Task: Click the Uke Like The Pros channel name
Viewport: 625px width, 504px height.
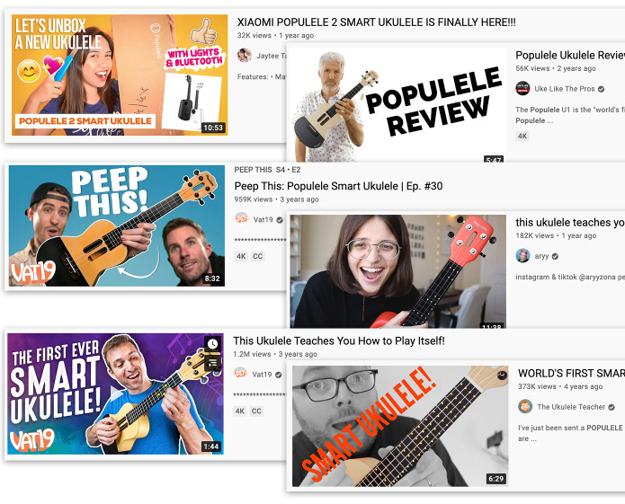Action: point(565,89)
